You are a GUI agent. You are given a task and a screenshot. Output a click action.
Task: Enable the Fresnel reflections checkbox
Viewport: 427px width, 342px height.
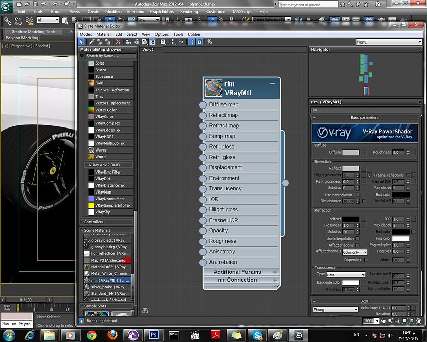408,175
